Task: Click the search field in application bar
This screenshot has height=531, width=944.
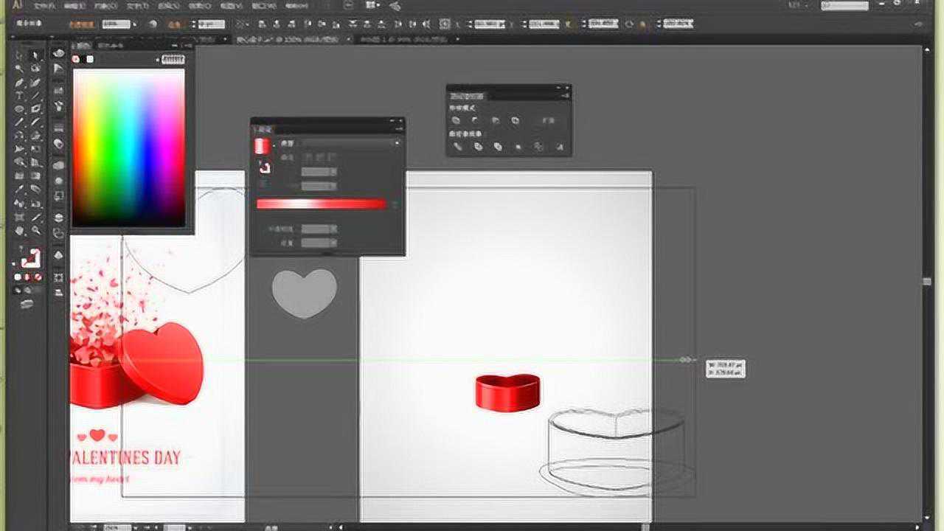Action: click(844, 5)
